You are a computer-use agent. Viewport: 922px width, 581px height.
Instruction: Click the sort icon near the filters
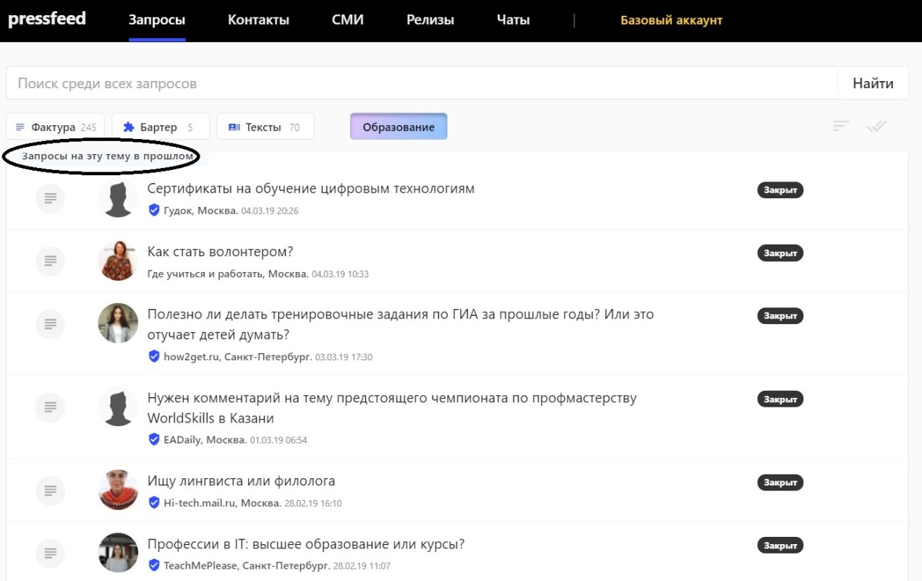click(840, 126)
